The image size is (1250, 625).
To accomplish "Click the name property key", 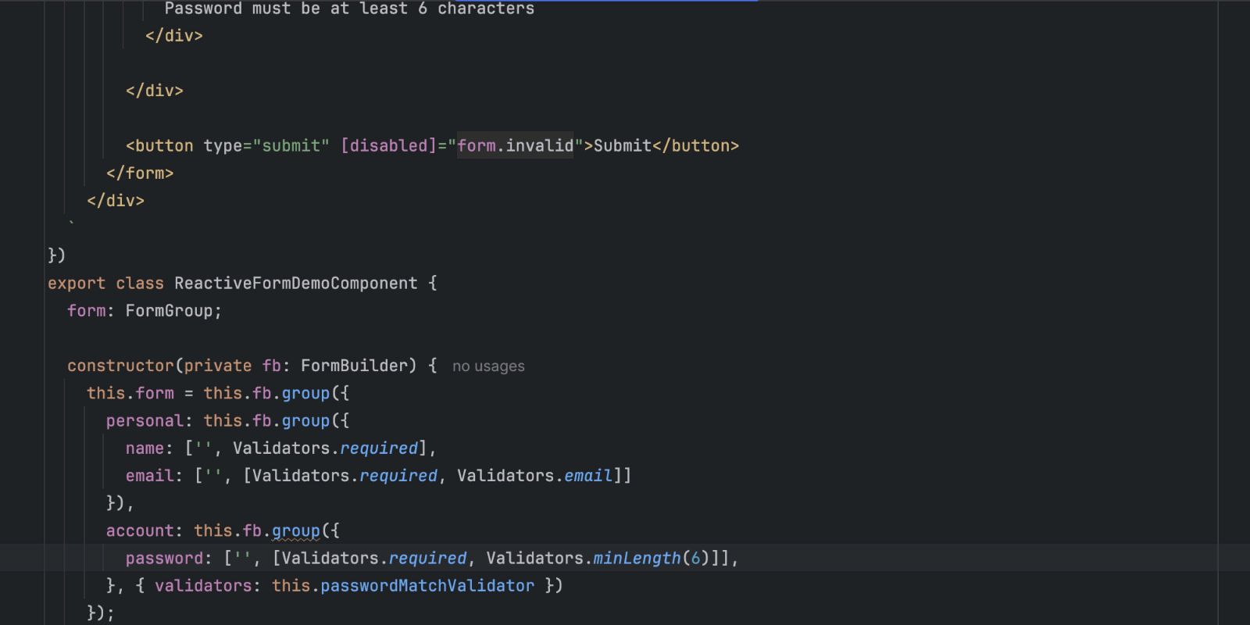I will click(145, 448).
